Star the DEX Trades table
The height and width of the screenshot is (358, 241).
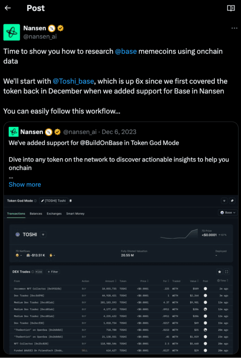tap(220, 272)
